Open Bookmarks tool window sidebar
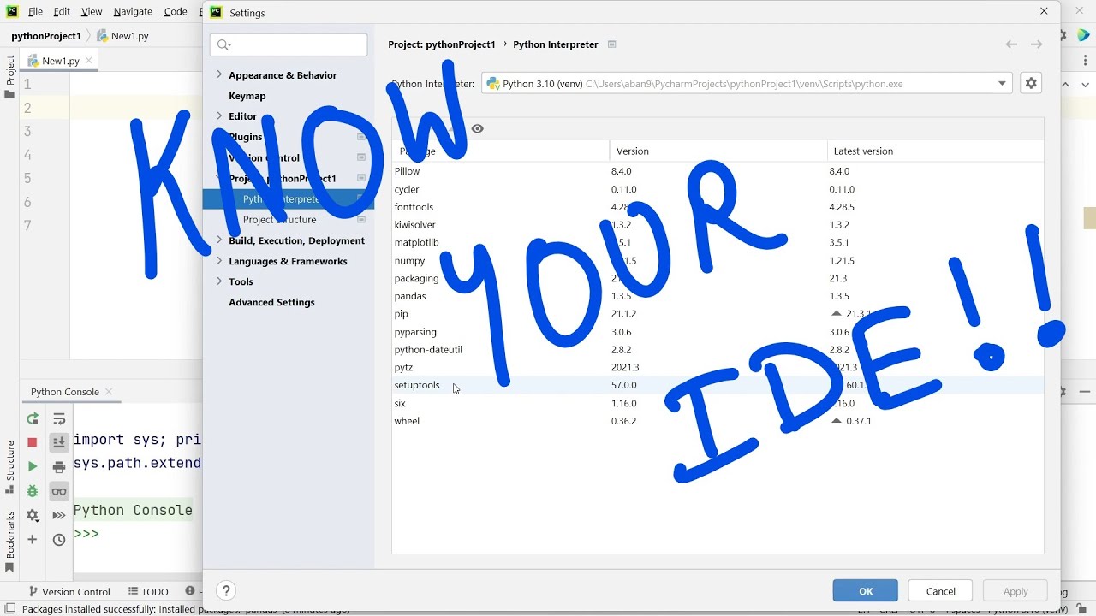 [x=9, y=542]
